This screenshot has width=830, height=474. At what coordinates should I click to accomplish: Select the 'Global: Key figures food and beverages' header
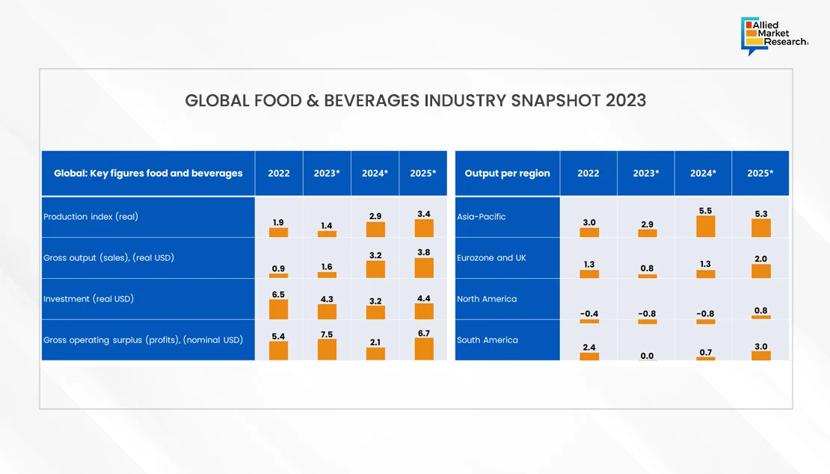(x=148, y=173)
